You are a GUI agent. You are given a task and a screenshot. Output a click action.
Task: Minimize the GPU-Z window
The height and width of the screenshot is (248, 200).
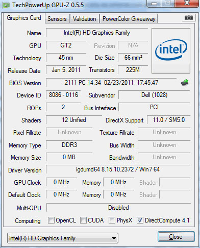click(x=154, y=4)
